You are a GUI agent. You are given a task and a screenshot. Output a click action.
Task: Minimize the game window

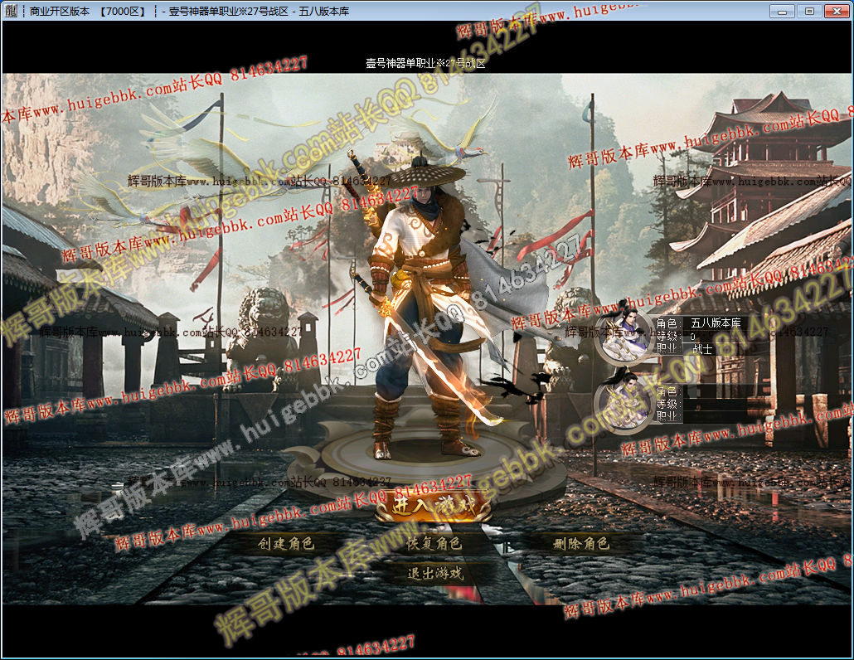(x=783, y=11)
